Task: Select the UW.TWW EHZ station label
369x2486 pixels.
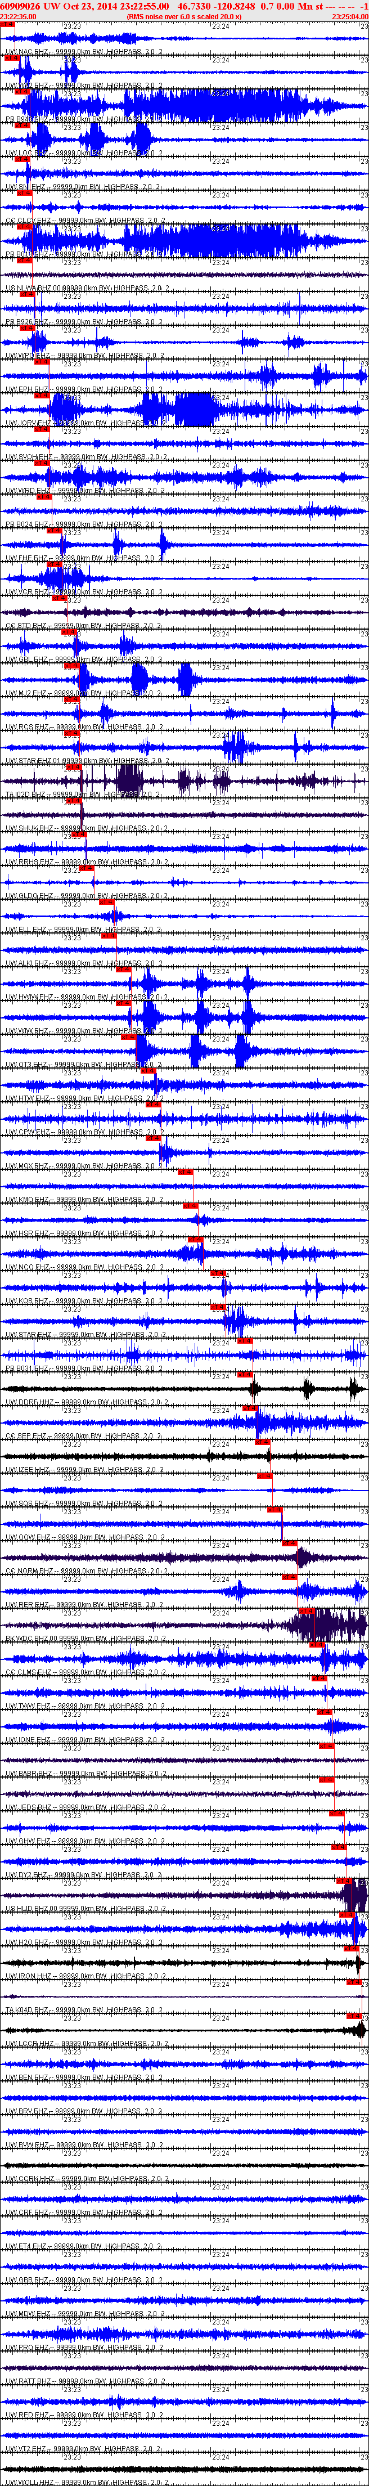Action: click(84, 1706)
